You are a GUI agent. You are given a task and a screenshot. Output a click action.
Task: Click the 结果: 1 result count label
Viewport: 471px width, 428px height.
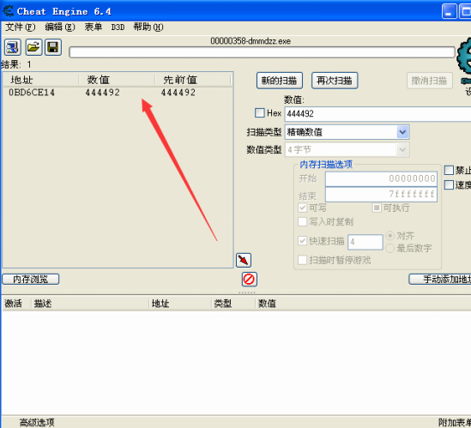click(x=16, y=64)
